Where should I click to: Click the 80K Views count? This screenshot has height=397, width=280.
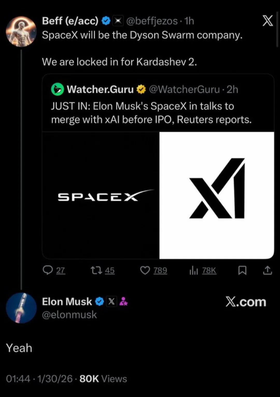pos(103,379)
